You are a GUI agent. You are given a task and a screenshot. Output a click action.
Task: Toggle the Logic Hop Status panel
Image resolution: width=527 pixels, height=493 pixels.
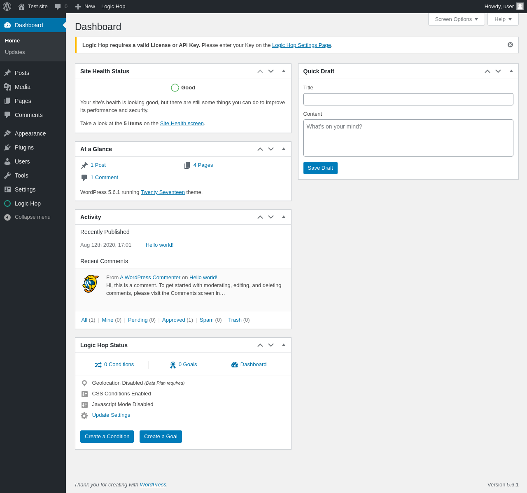284,345
